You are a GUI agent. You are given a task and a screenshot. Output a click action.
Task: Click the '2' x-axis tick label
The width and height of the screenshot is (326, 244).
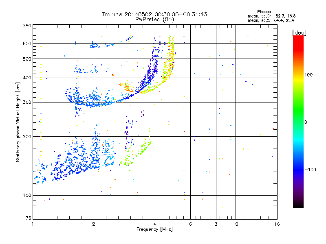coord(94,224)
